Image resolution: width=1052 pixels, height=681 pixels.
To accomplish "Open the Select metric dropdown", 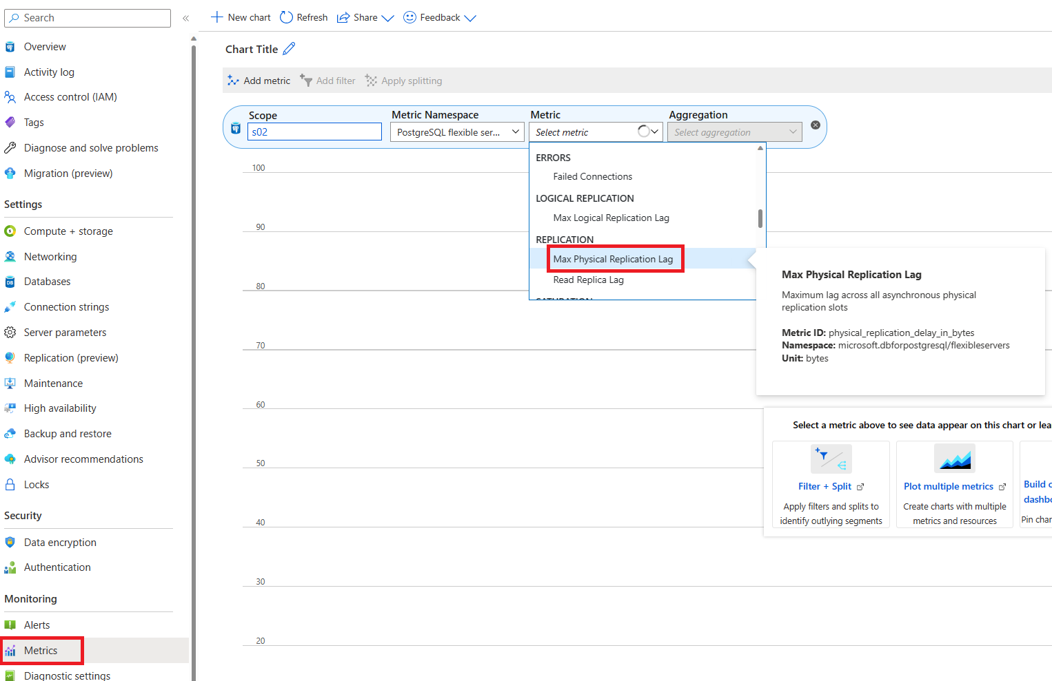I will [x=596, y=132].
